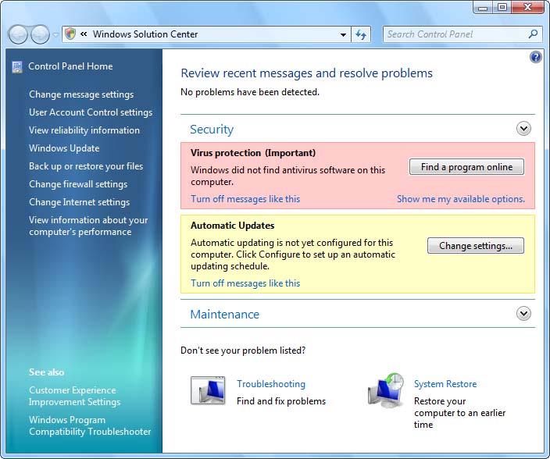The image size is (550, 459).
Task: Open the address bar dropdown arrow
Action: 343,34
